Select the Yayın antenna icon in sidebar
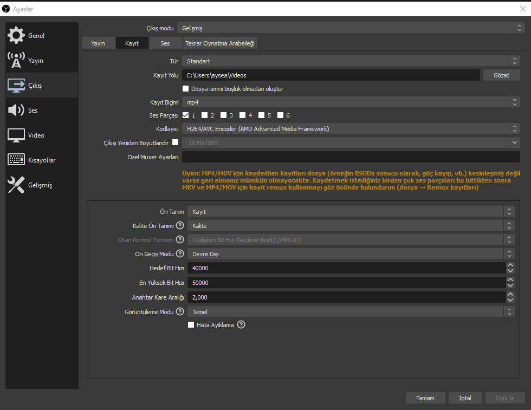531x410 pixels. (16, 60)
